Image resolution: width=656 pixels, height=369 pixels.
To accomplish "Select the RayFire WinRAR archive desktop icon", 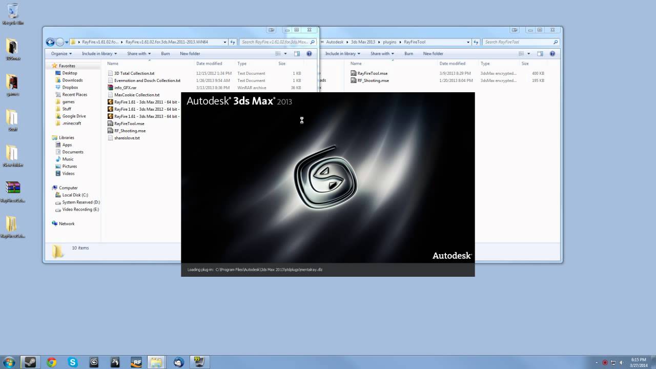I will tap(12, 191).
